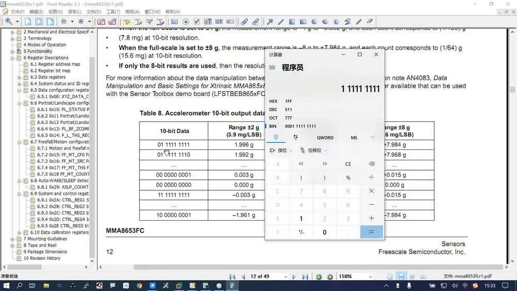Collapse the 6.7 Freefall/Motion bookmark node
The height and width of the screenshot is (291, 517).
(20, 142)
